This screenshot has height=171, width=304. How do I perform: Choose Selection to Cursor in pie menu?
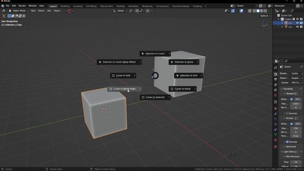coord(155,54)
